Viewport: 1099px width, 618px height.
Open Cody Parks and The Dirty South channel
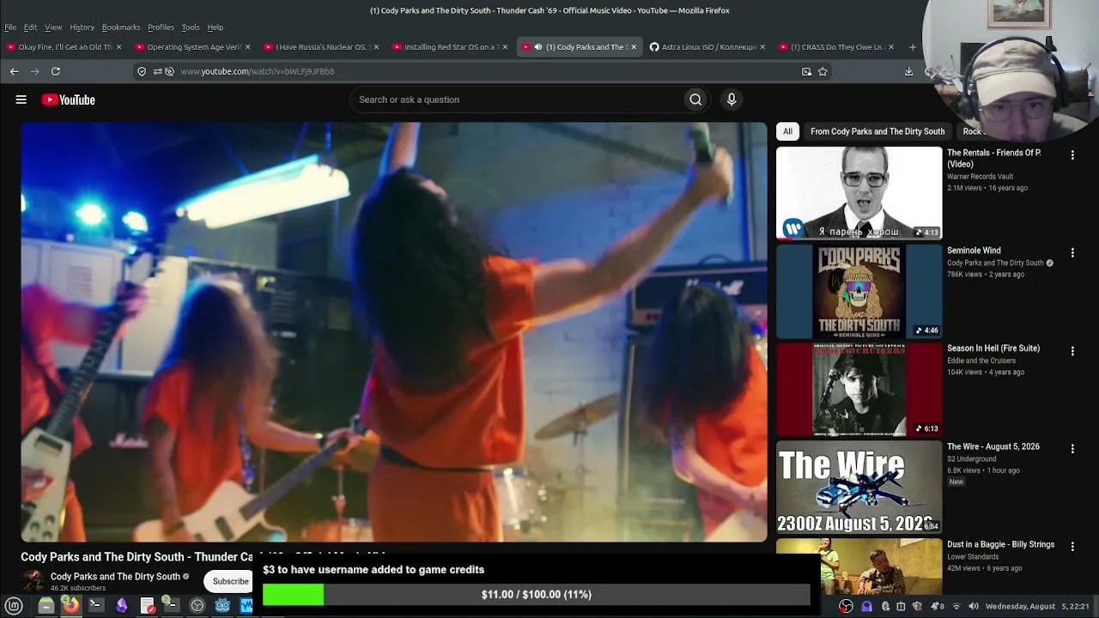coord(115,577)
